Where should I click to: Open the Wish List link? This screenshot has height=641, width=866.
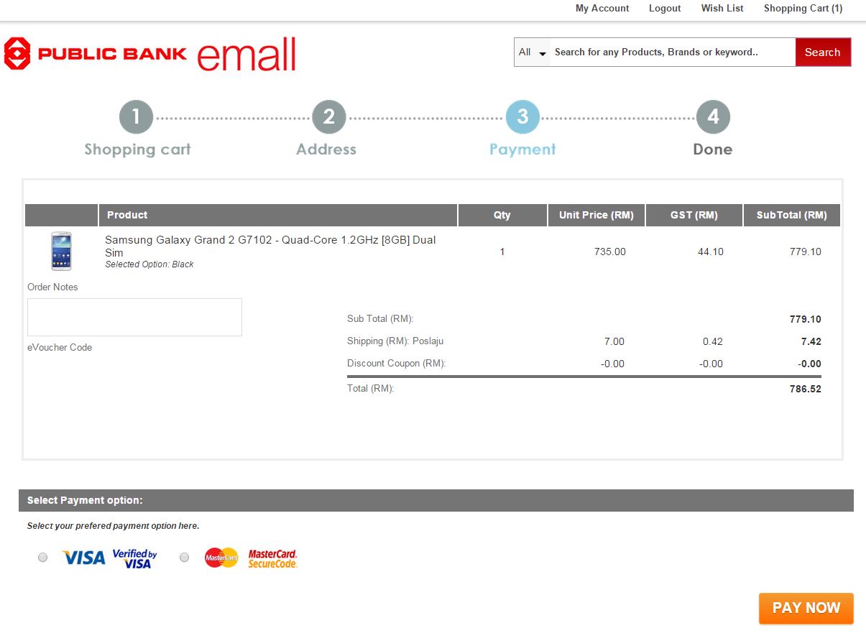[722, 9]
